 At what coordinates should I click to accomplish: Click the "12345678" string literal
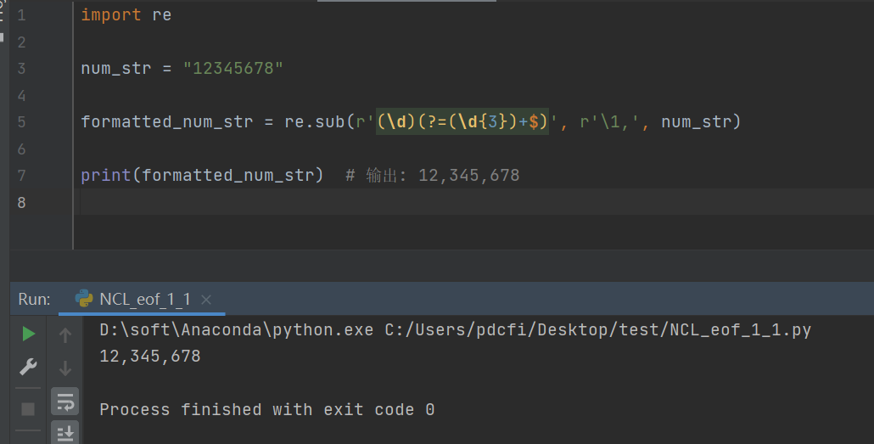point(233,68)
